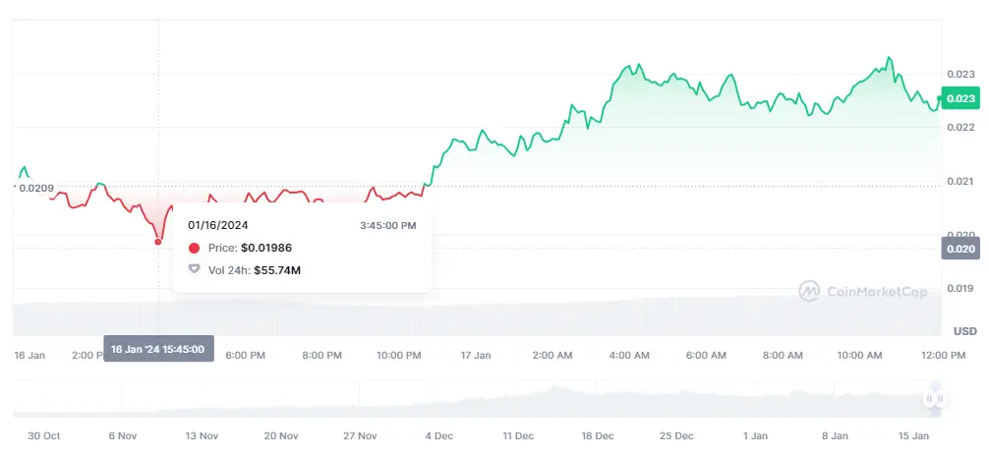Click the shield icon beside Vol 24h
The image size is (989, 456).
coord(194,269)
